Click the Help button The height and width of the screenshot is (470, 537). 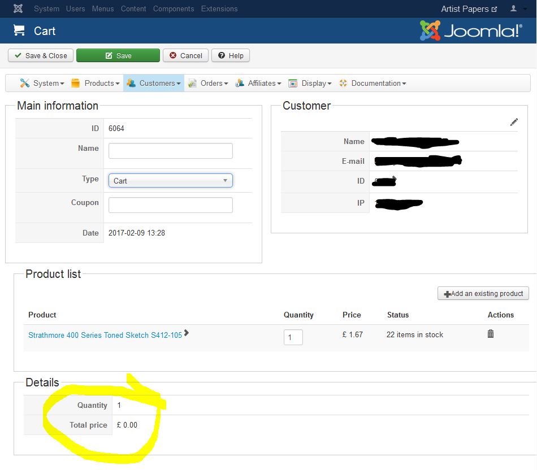click(231, 55)
